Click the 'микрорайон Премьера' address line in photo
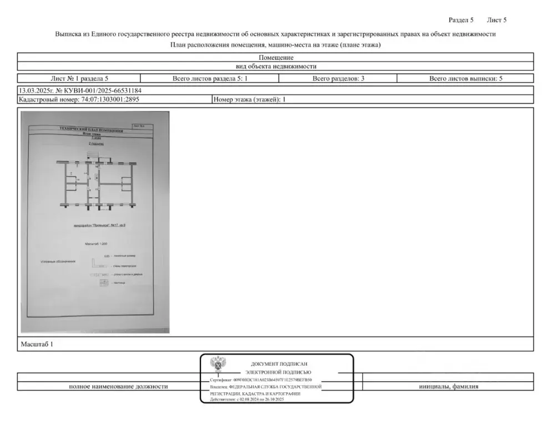551x425 pixels. [100, 226]
